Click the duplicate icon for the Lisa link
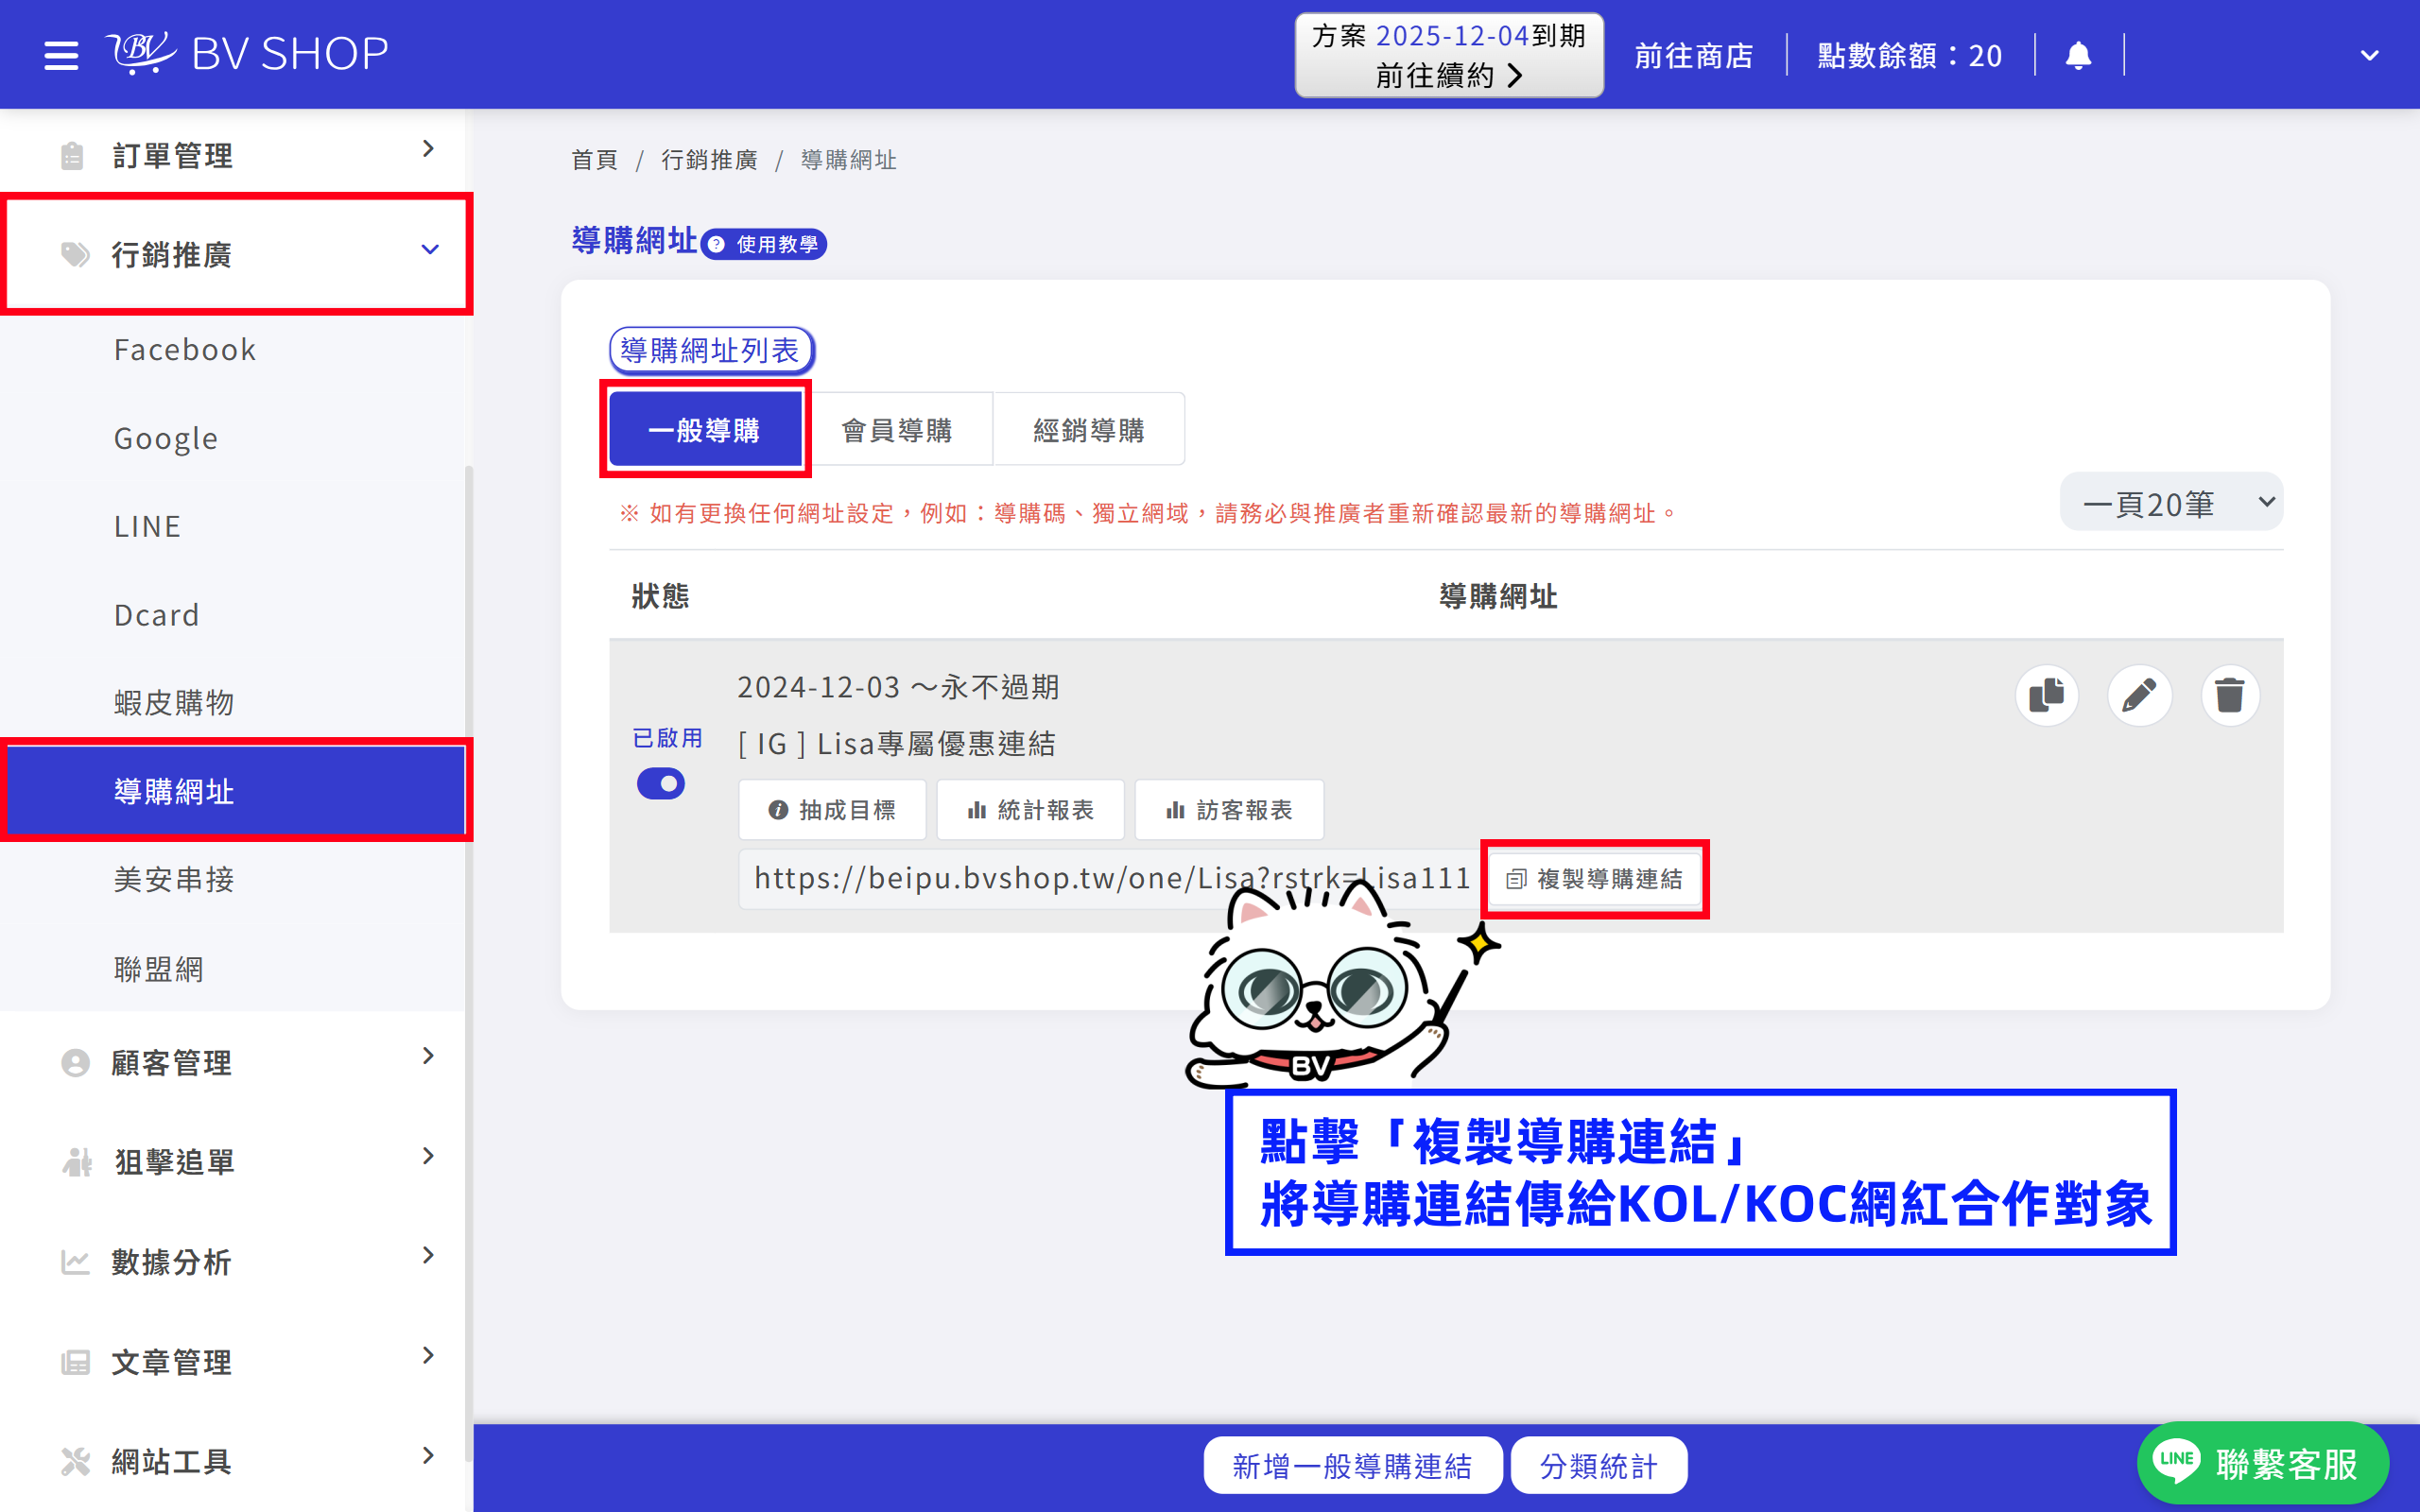This screenshot has height=1512, width=2420. coord(2046,695)
